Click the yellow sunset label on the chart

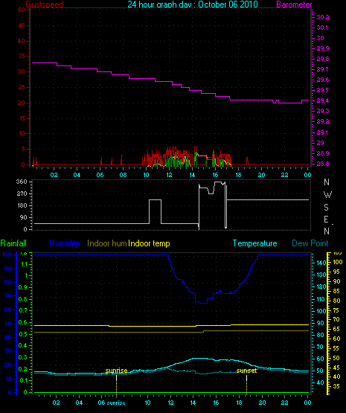click(246, 371)
